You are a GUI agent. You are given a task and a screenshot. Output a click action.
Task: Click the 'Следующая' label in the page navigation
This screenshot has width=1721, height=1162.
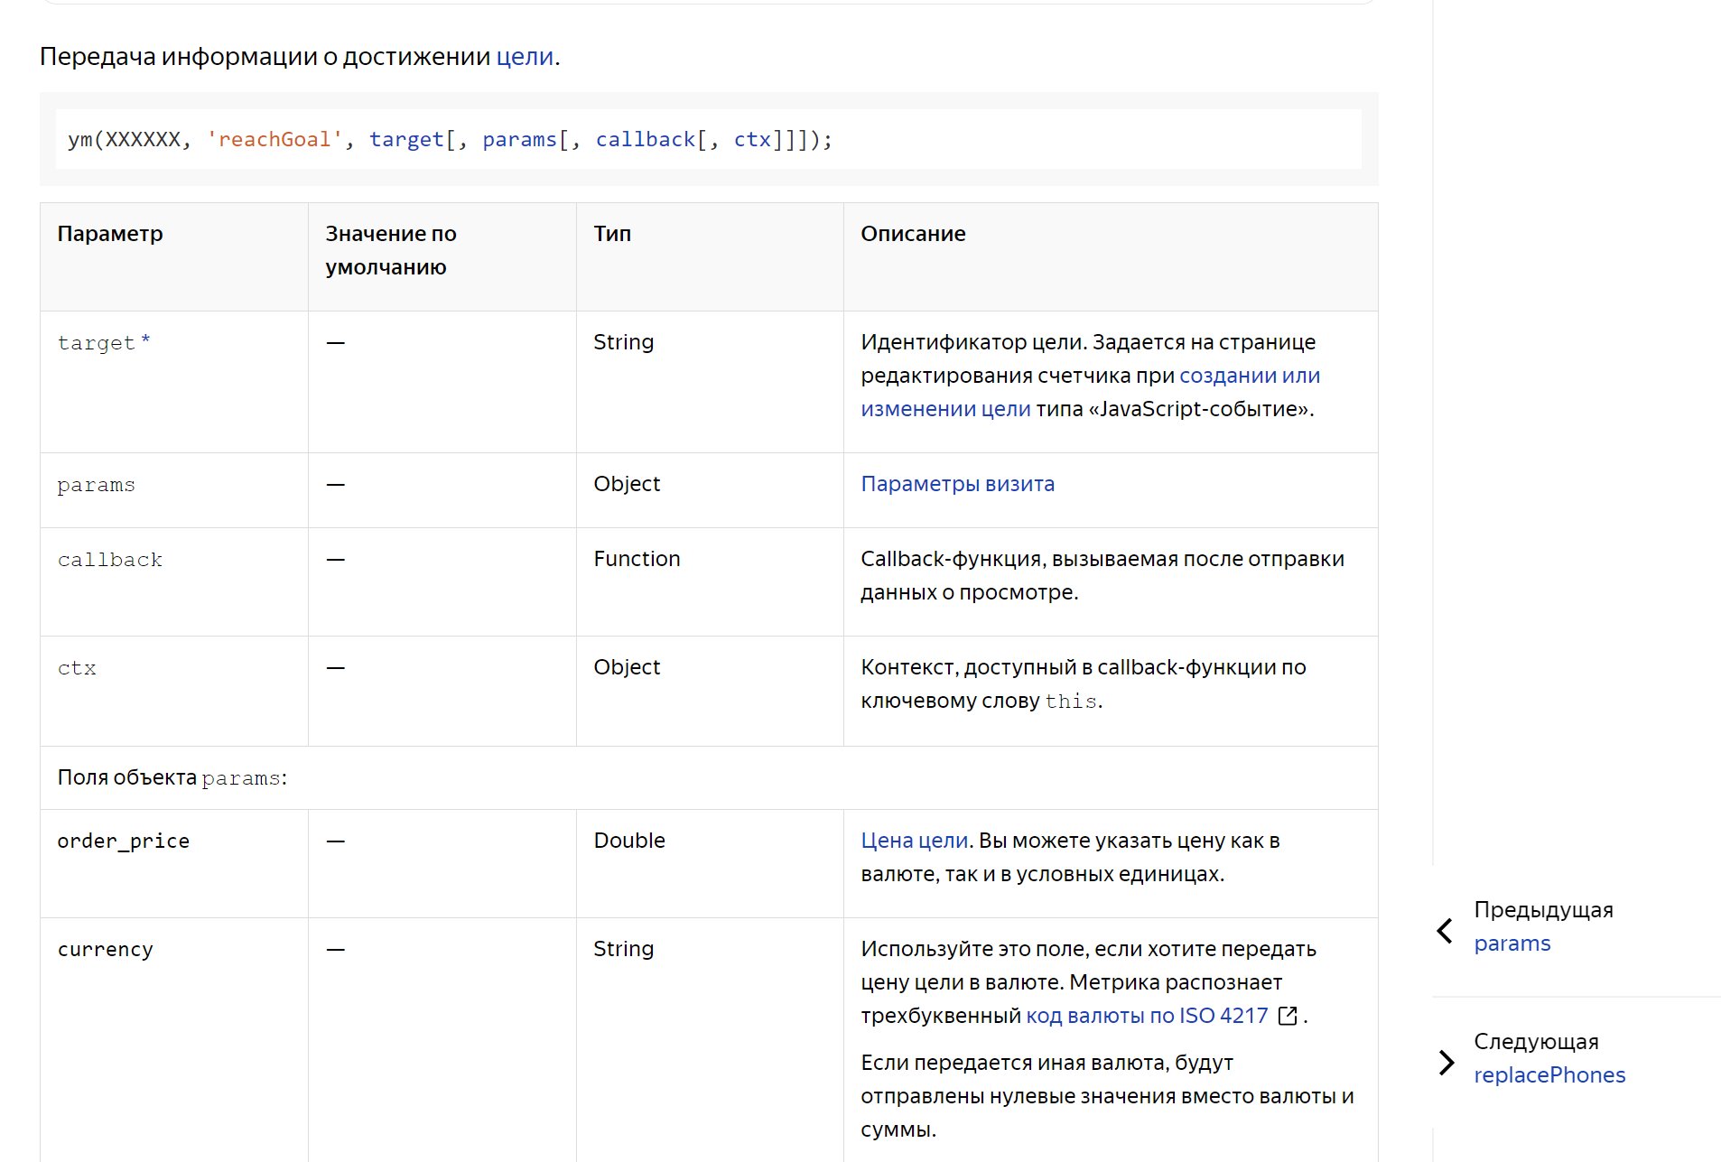pos(1536,1042)
